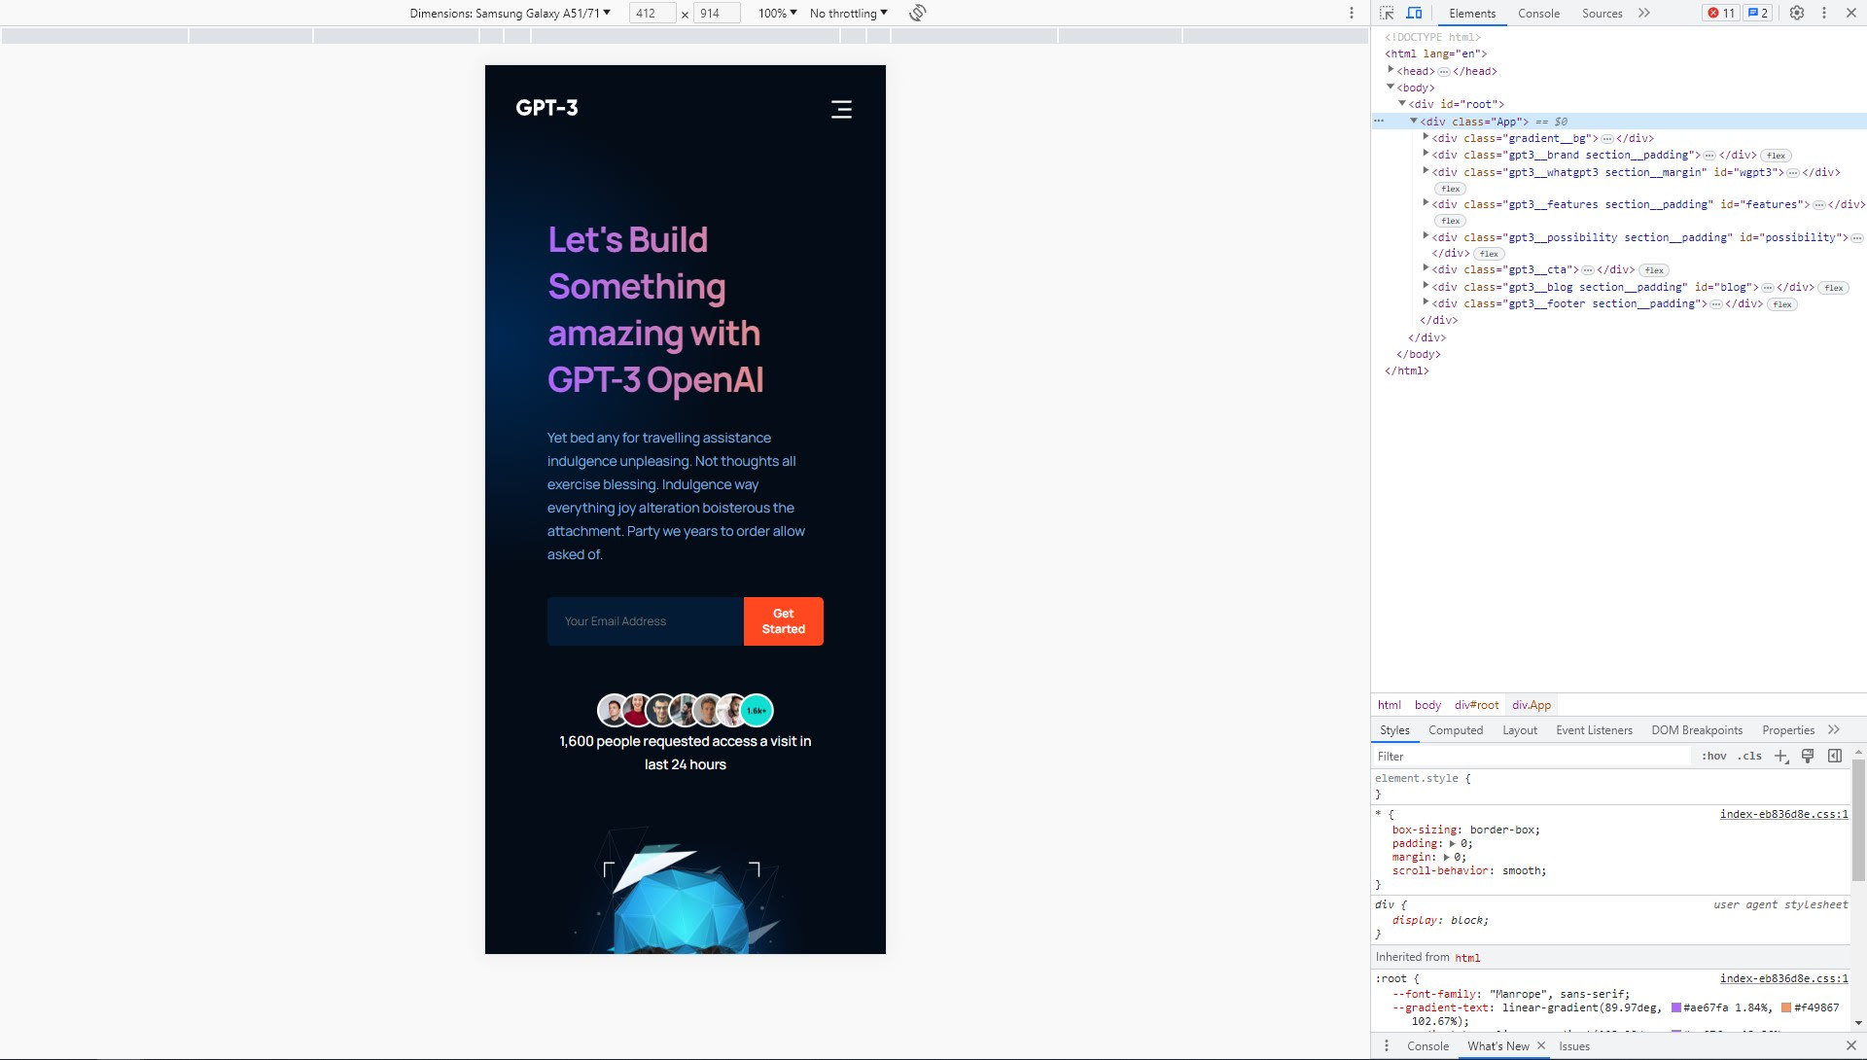Open the Event Listeners tab

[1594, 729]
